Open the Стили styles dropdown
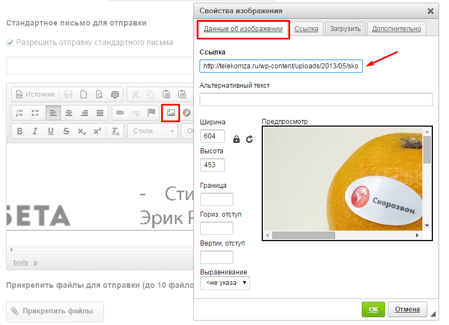 [x=152, y=131]
